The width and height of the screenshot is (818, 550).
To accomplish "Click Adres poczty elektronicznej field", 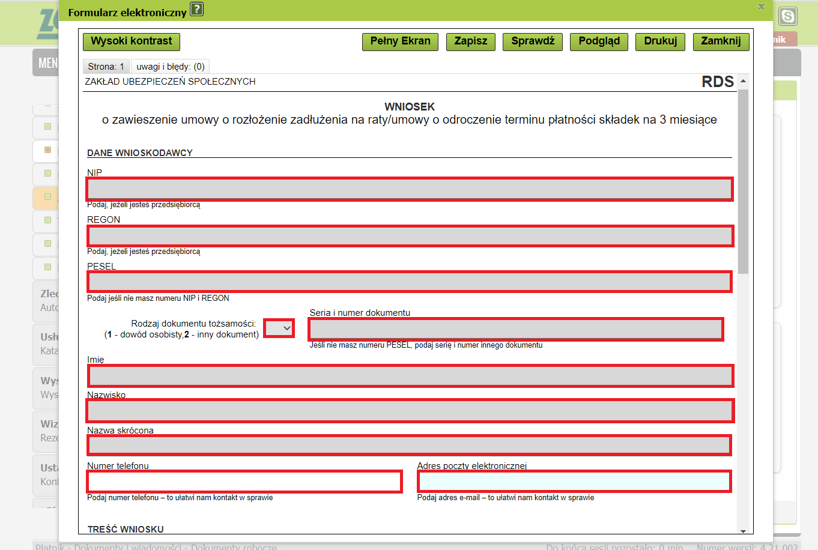I will 574,482.
